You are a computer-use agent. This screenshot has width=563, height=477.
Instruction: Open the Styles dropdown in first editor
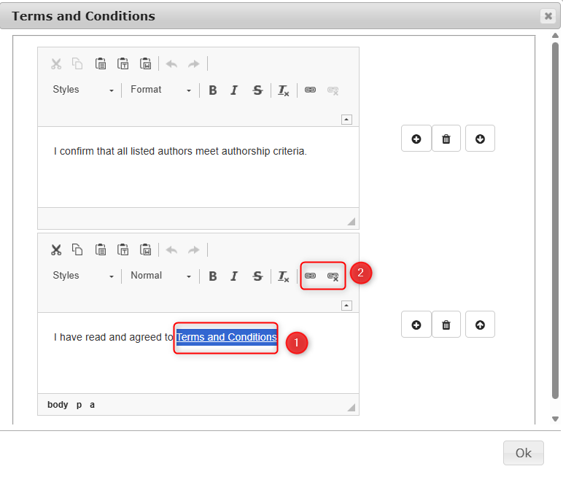83,90
